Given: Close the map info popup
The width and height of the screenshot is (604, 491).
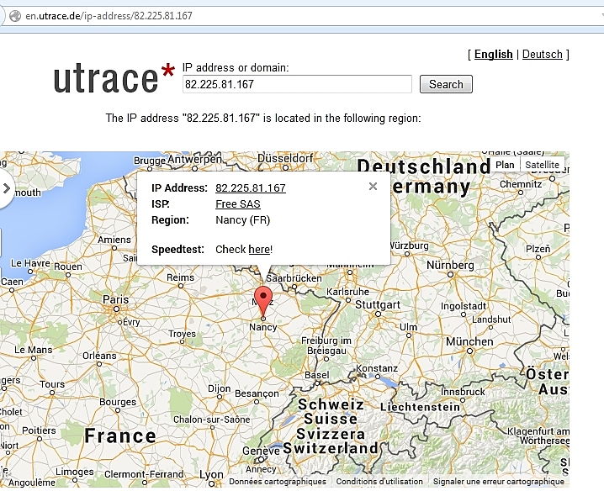Looking at the screenshot, I should pos(373,187).
